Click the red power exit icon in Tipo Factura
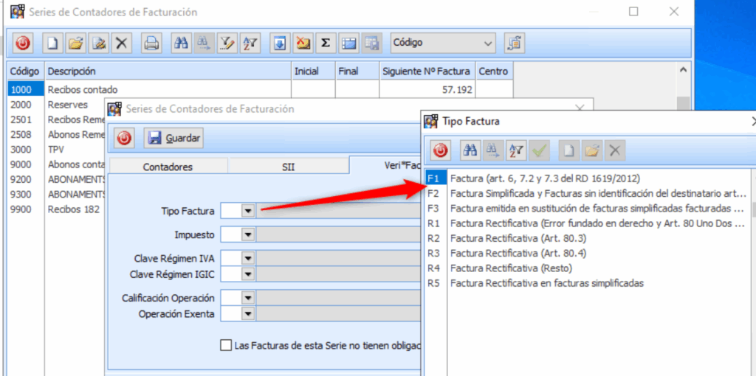The image size is (756, 376). click(x=441, y=151)
